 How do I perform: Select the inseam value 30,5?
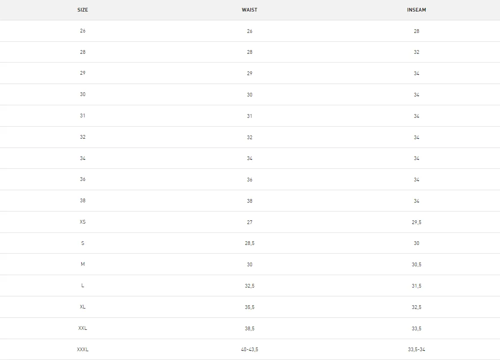pos(416,264)
